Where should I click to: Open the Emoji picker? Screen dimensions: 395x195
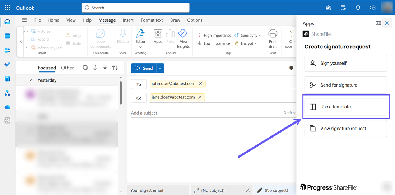[74, 36]
